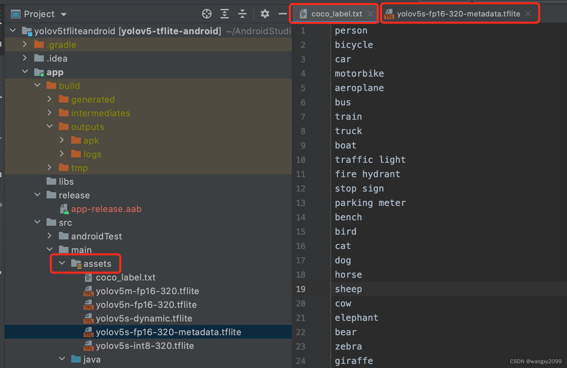Click line number 1 in the gutter
Screen dimensions: 567x368
coord(303,30)
